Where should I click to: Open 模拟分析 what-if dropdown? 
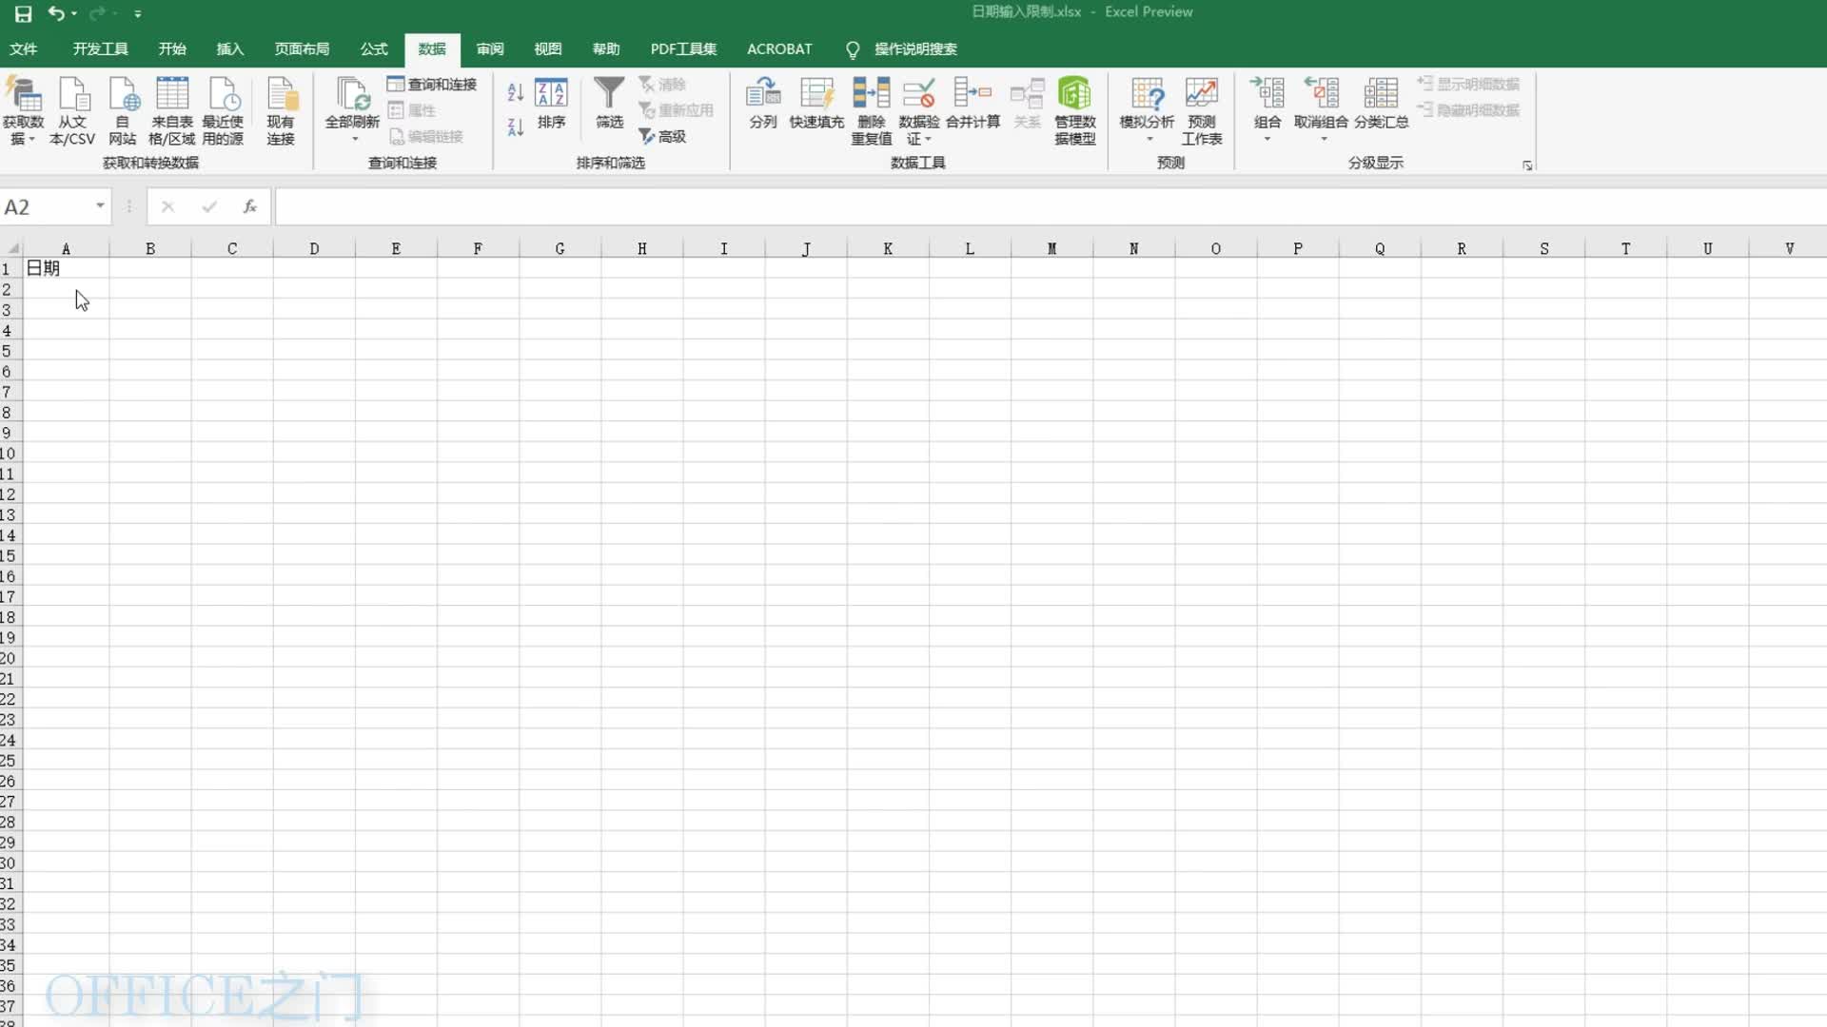tap(1147, 108)
